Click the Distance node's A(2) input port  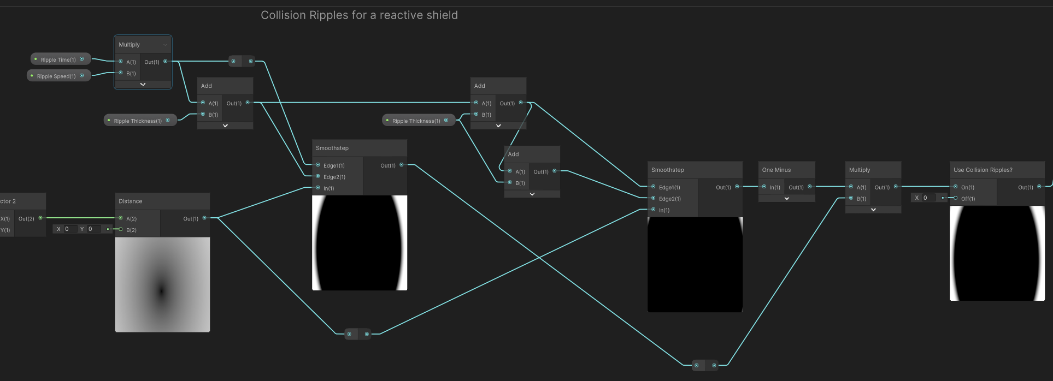121,218
